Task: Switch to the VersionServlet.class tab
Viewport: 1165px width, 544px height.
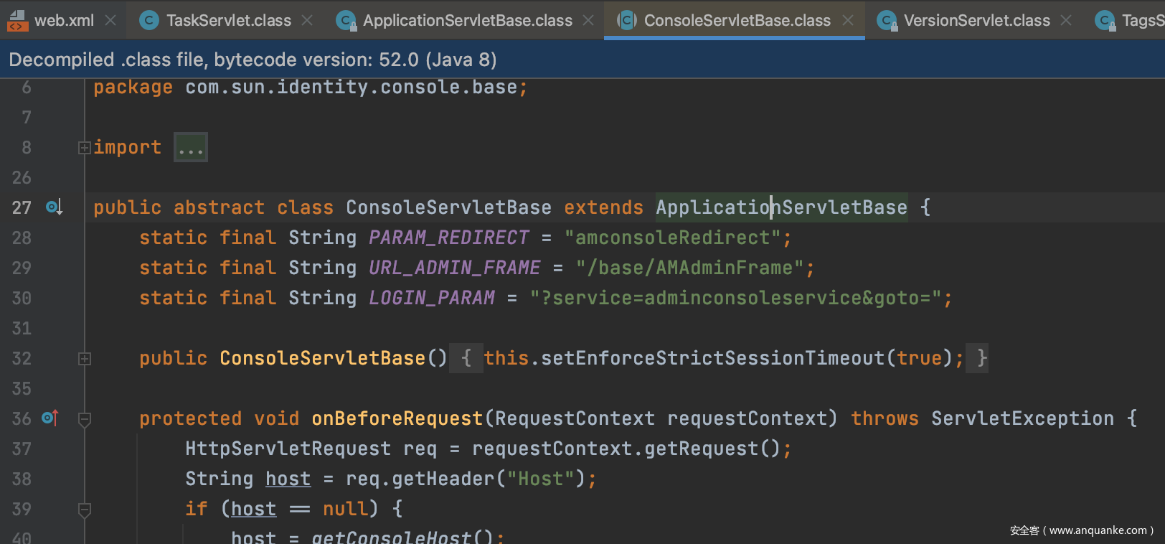Action: (976, 21)
